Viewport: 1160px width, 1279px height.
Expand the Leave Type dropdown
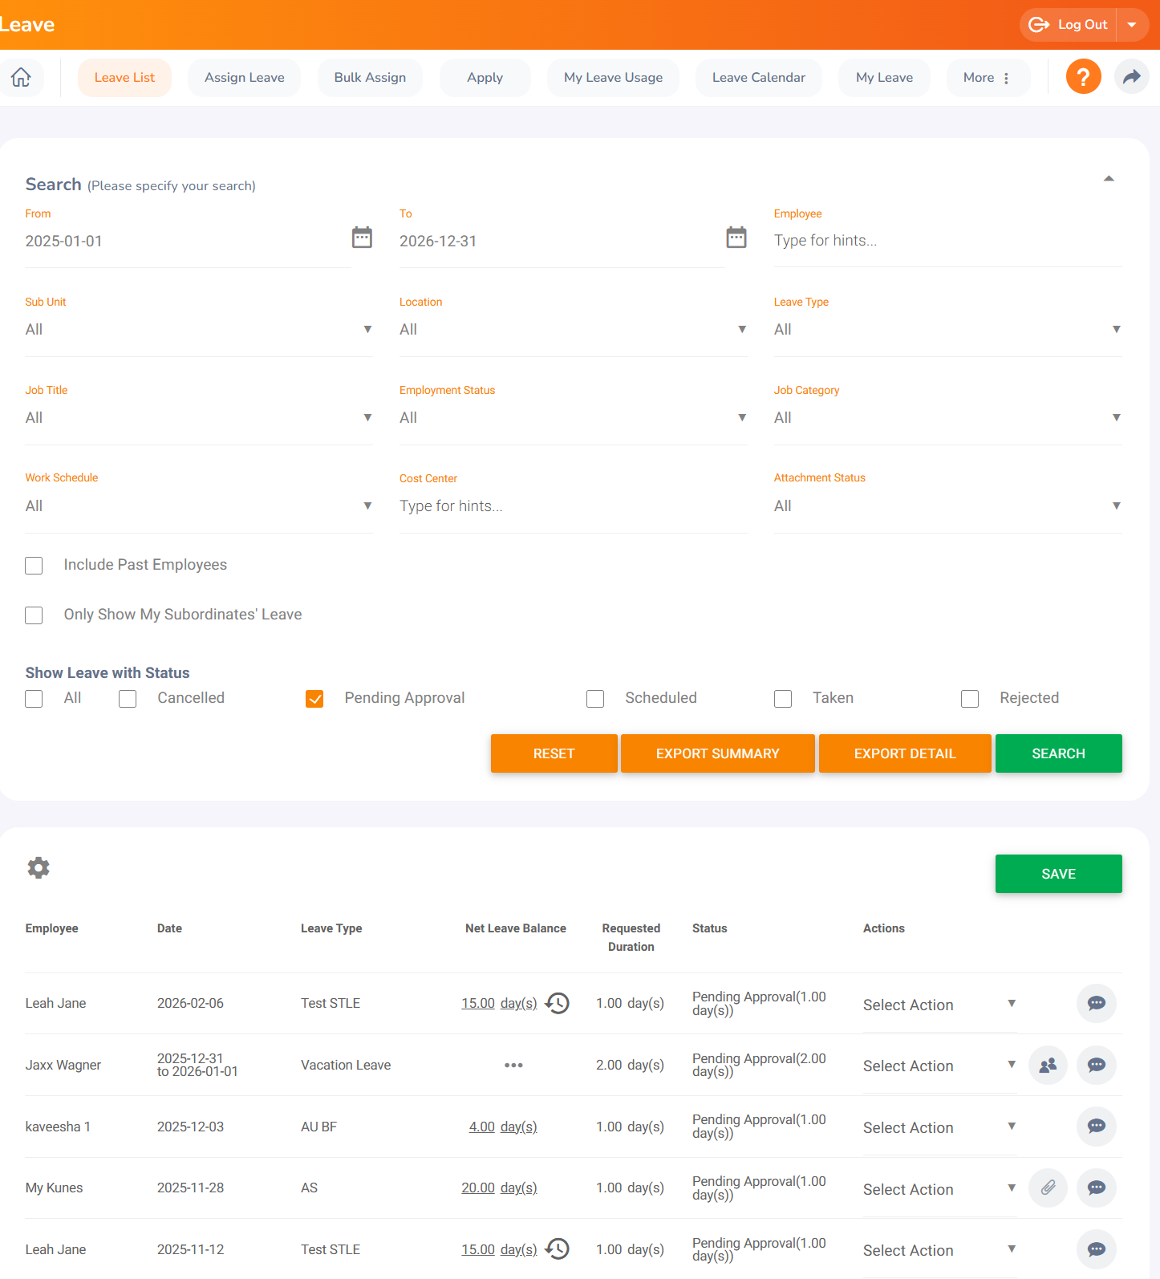tap(947, 330)
